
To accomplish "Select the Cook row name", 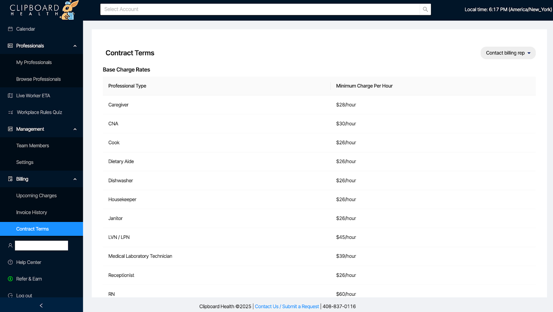I will [114, 143].
